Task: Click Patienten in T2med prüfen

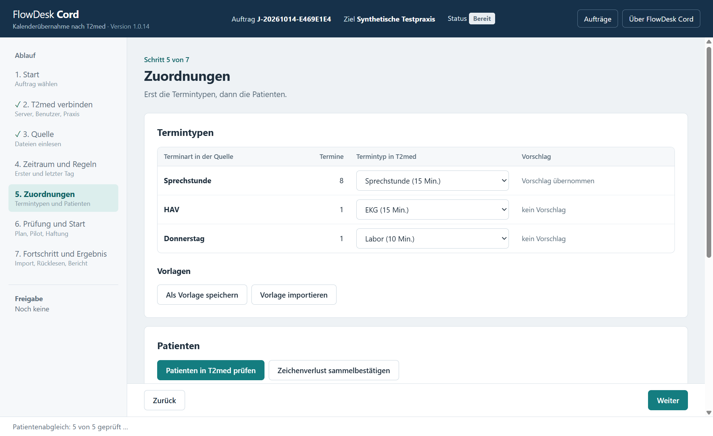Action: [211, 370]
